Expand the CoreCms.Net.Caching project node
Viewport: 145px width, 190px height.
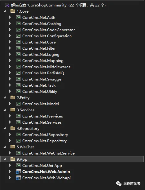pos(10,23)
